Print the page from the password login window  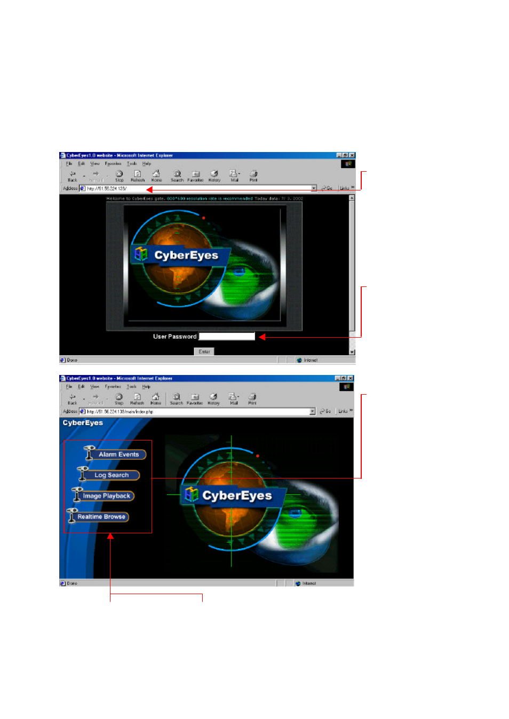tap(253, 176)
